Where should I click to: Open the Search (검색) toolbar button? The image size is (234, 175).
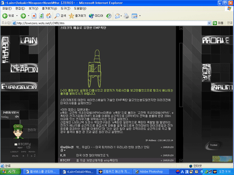tap(61, 16)
